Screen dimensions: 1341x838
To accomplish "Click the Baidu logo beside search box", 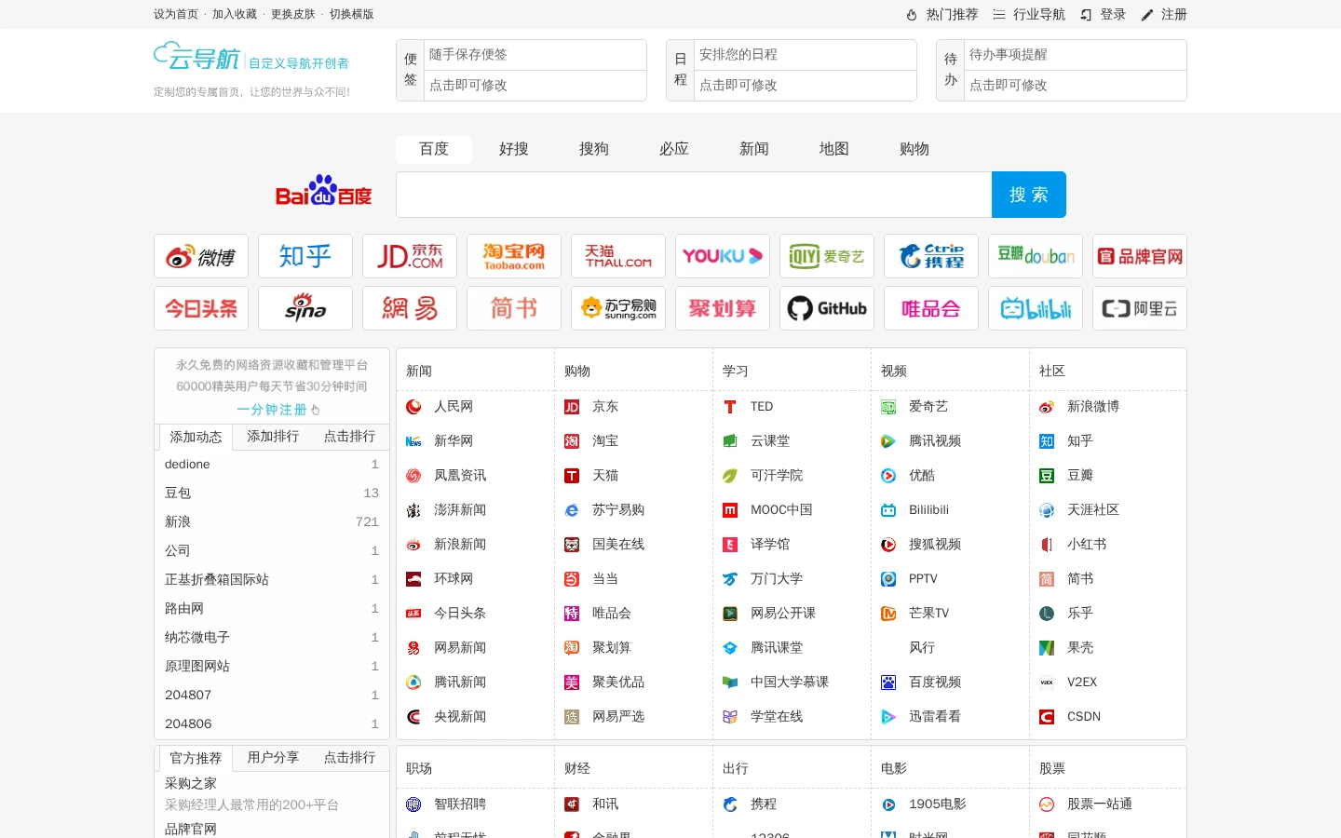I will point(323,191).
